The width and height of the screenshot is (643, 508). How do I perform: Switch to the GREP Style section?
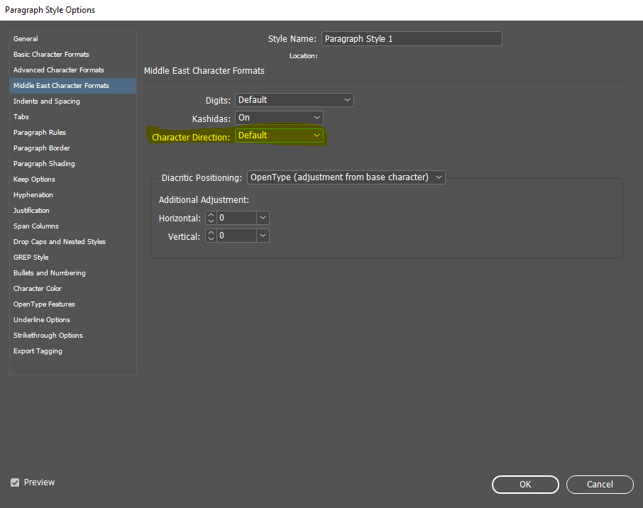31,258
